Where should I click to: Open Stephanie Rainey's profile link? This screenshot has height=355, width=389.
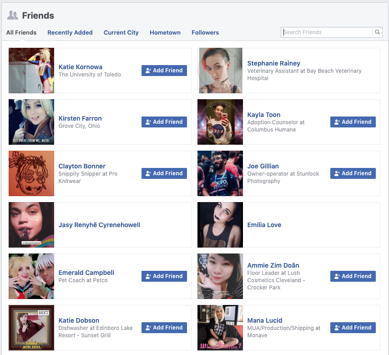pyautogui.click(x=273, y=63)
